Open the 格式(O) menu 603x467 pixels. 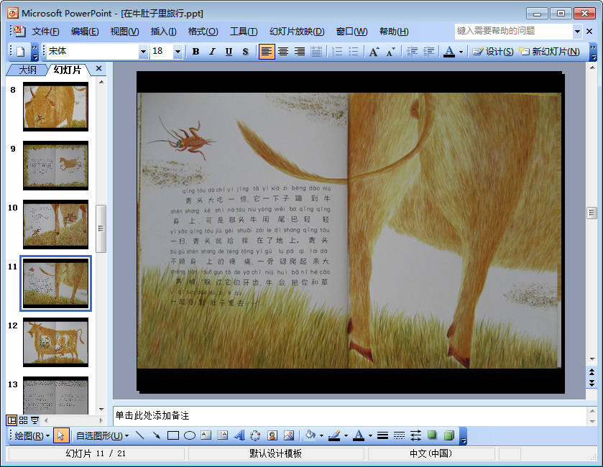coord(203,32)
